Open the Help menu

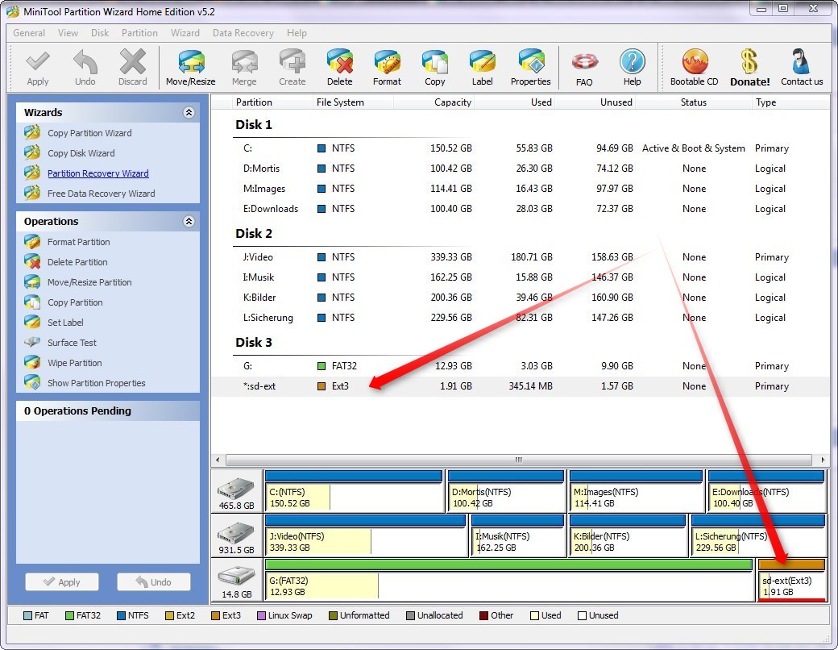[x=297, y=33]
